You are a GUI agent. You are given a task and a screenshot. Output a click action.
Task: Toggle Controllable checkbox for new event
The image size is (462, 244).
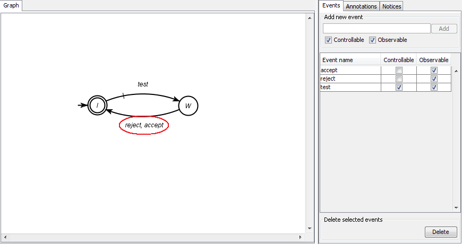[329, 40]
